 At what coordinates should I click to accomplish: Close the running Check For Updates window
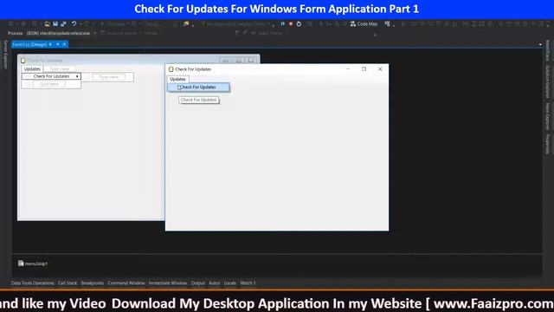[x=380, y=69]
